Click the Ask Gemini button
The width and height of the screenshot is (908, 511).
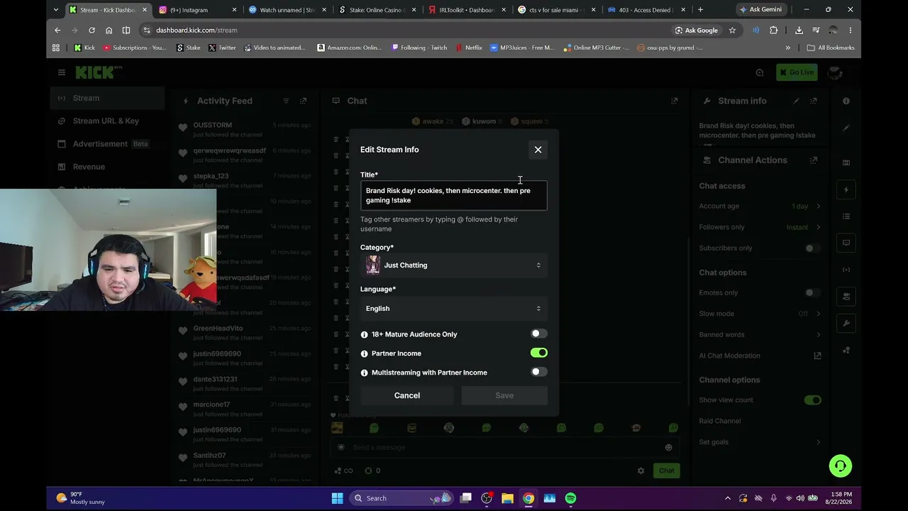point(760,10)
